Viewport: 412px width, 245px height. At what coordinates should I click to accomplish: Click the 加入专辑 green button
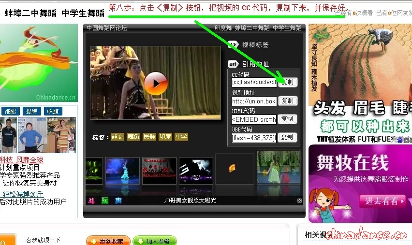tap(155, 241)
